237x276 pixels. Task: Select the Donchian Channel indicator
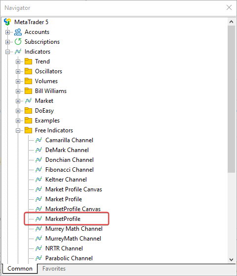pos(69,160)
